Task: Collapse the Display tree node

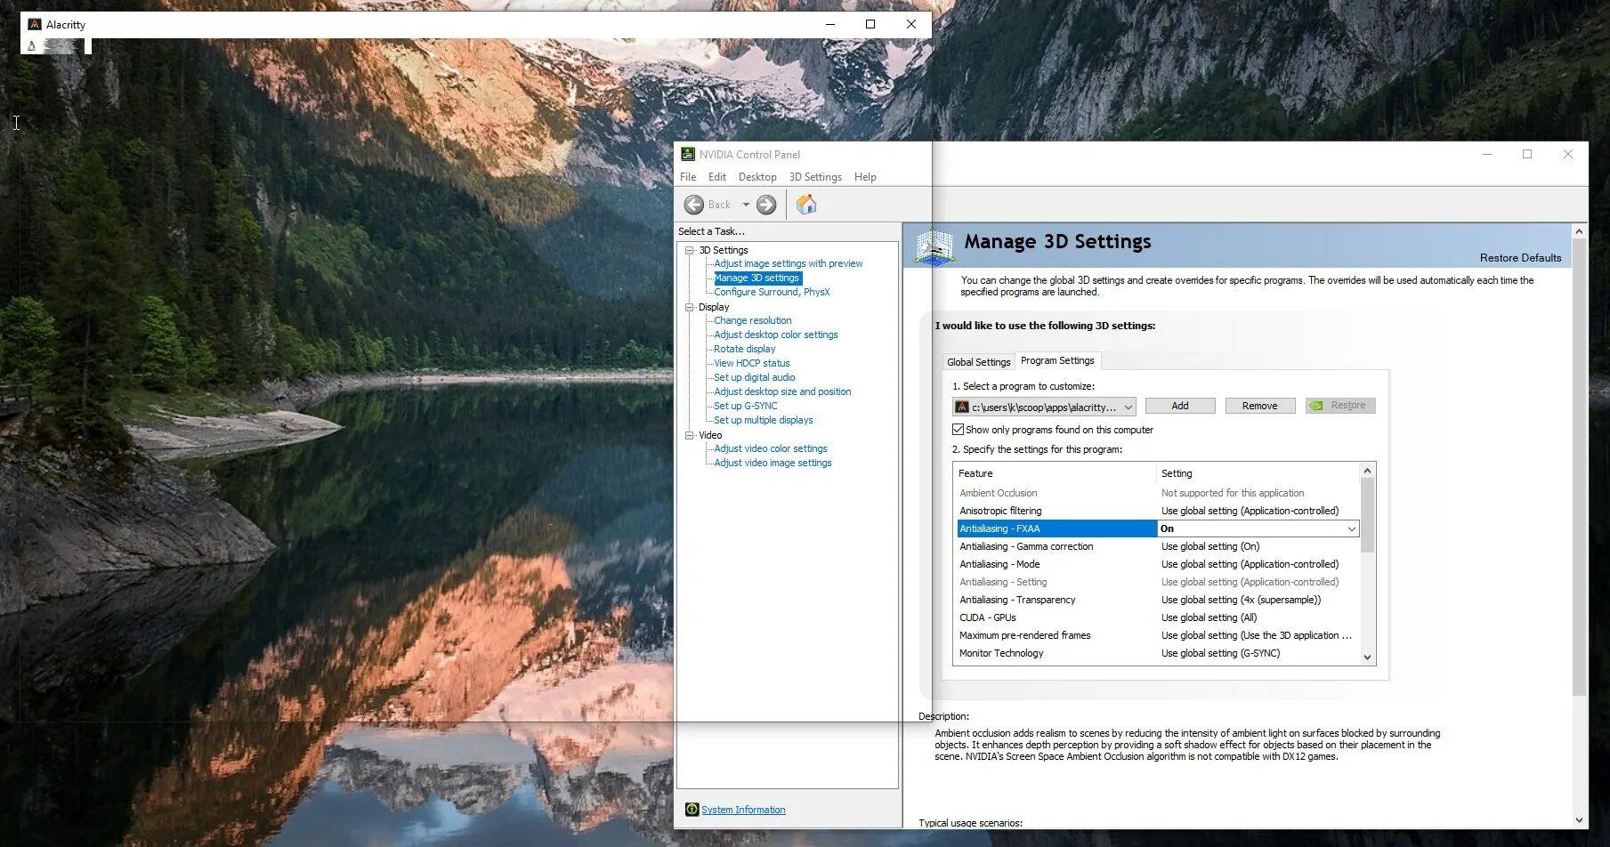Action: (689, 307)
